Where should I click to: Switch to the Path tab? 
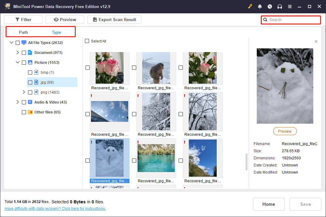(x=23, y=32)
